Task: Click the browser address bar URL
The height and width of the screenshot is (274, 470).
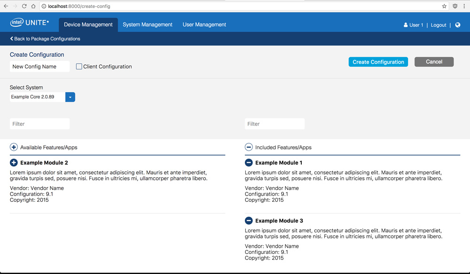Action: pyautogui.click(x=79, y=6)
